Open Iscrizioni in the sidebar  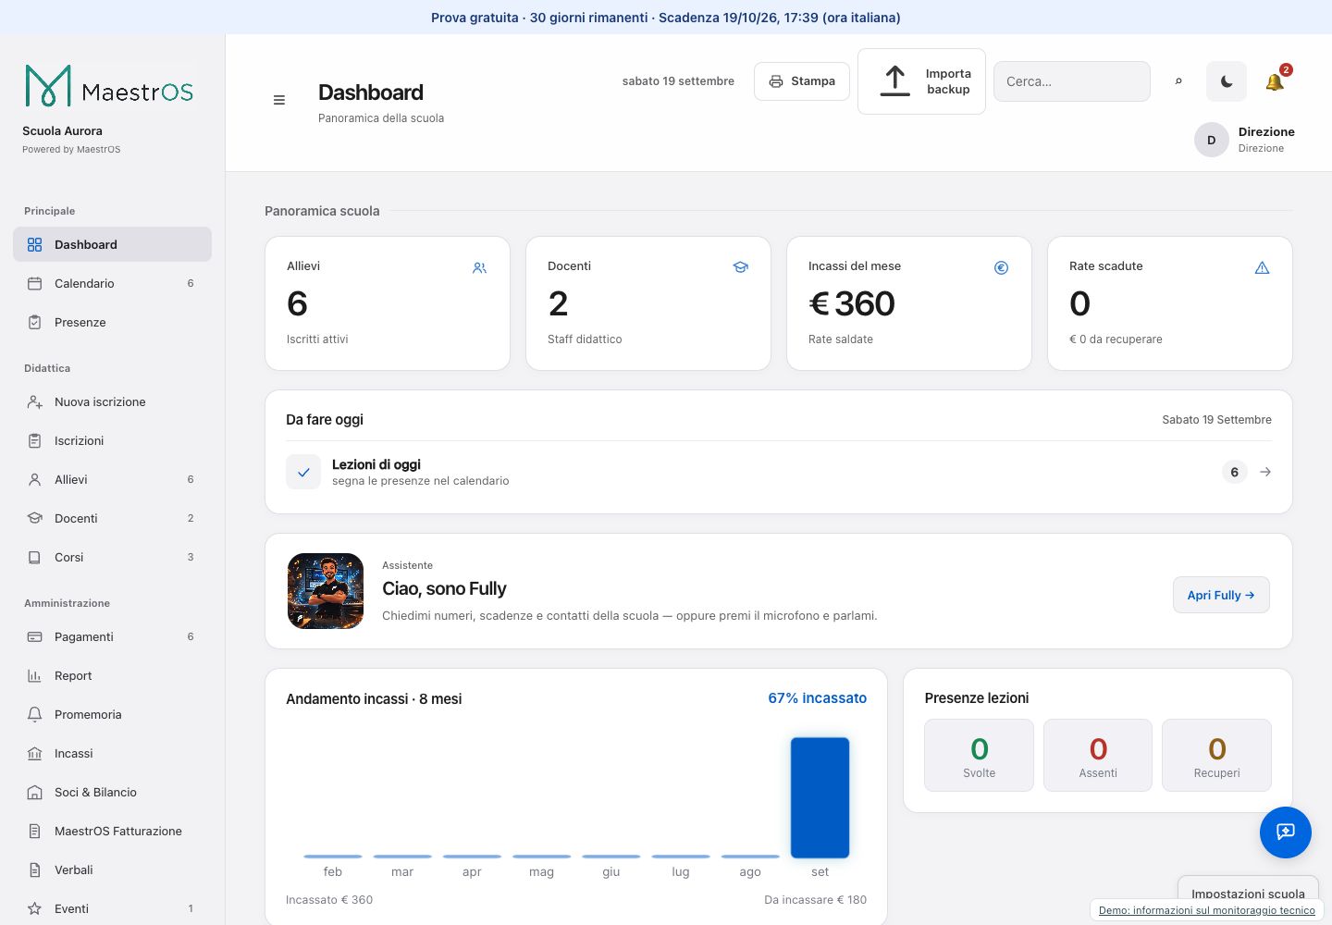(112, 440)
